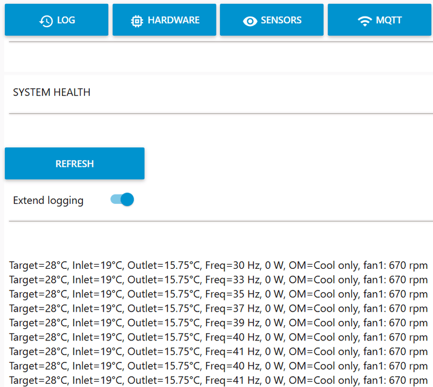Click the REFRESH button
The height and width of the screenshot is (387, 433).
[x=75, y=164]
